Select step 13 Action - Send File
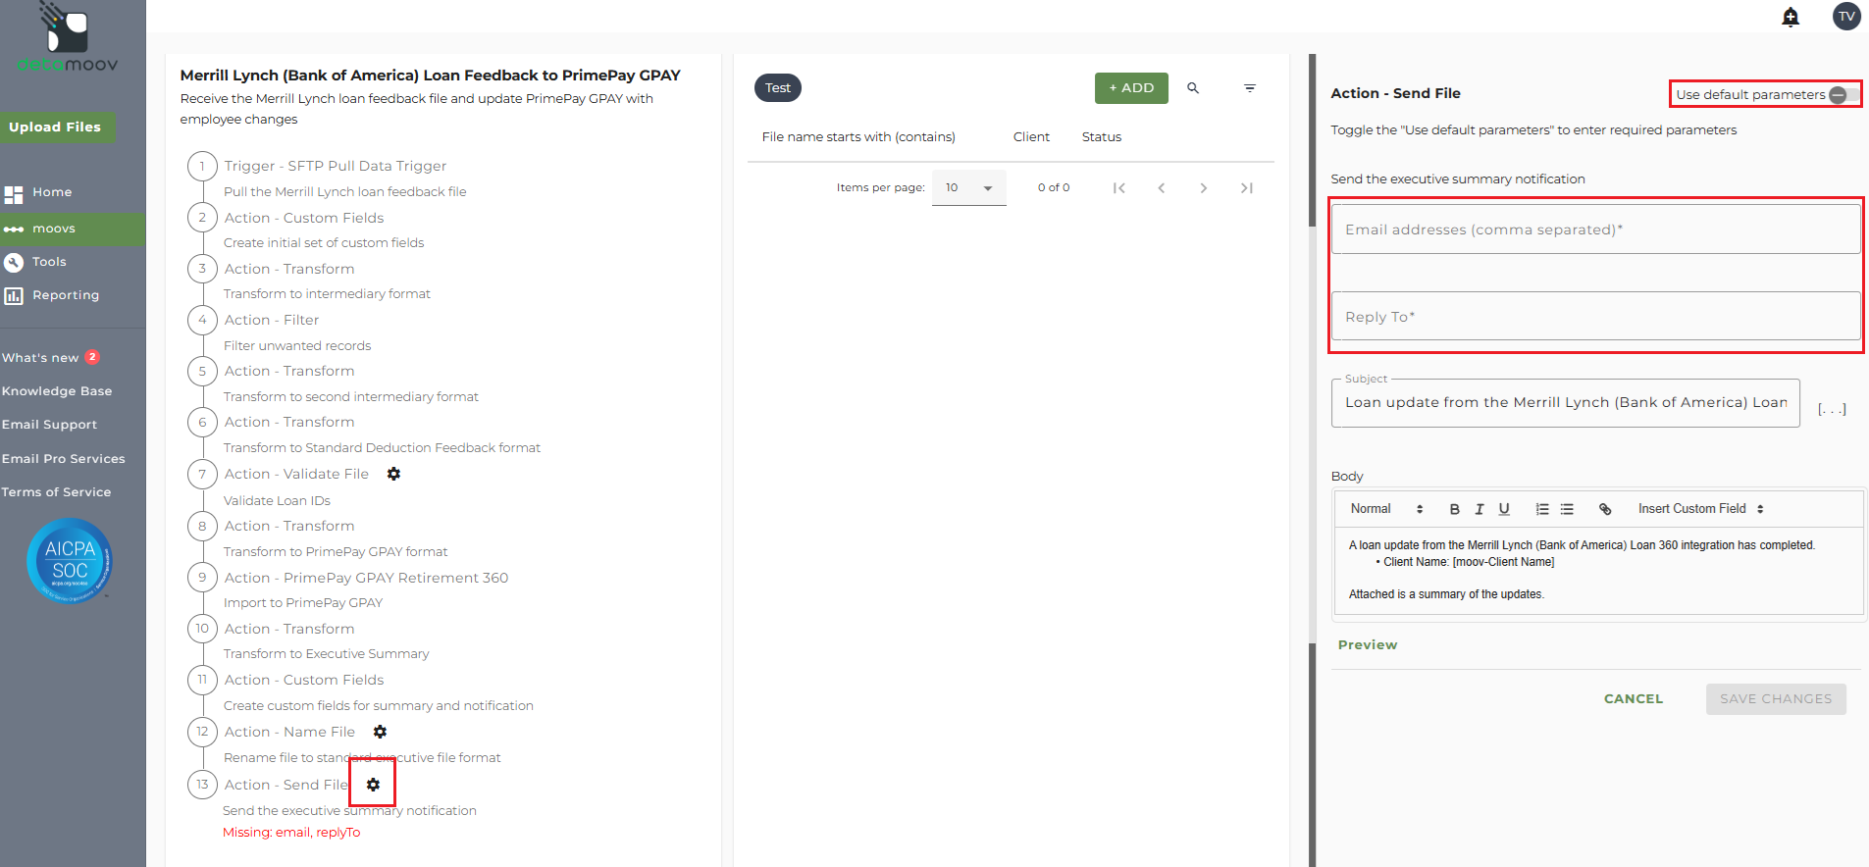Viewport: 1869px width, 867px height. pyautogui.click(x=286, y=785)
